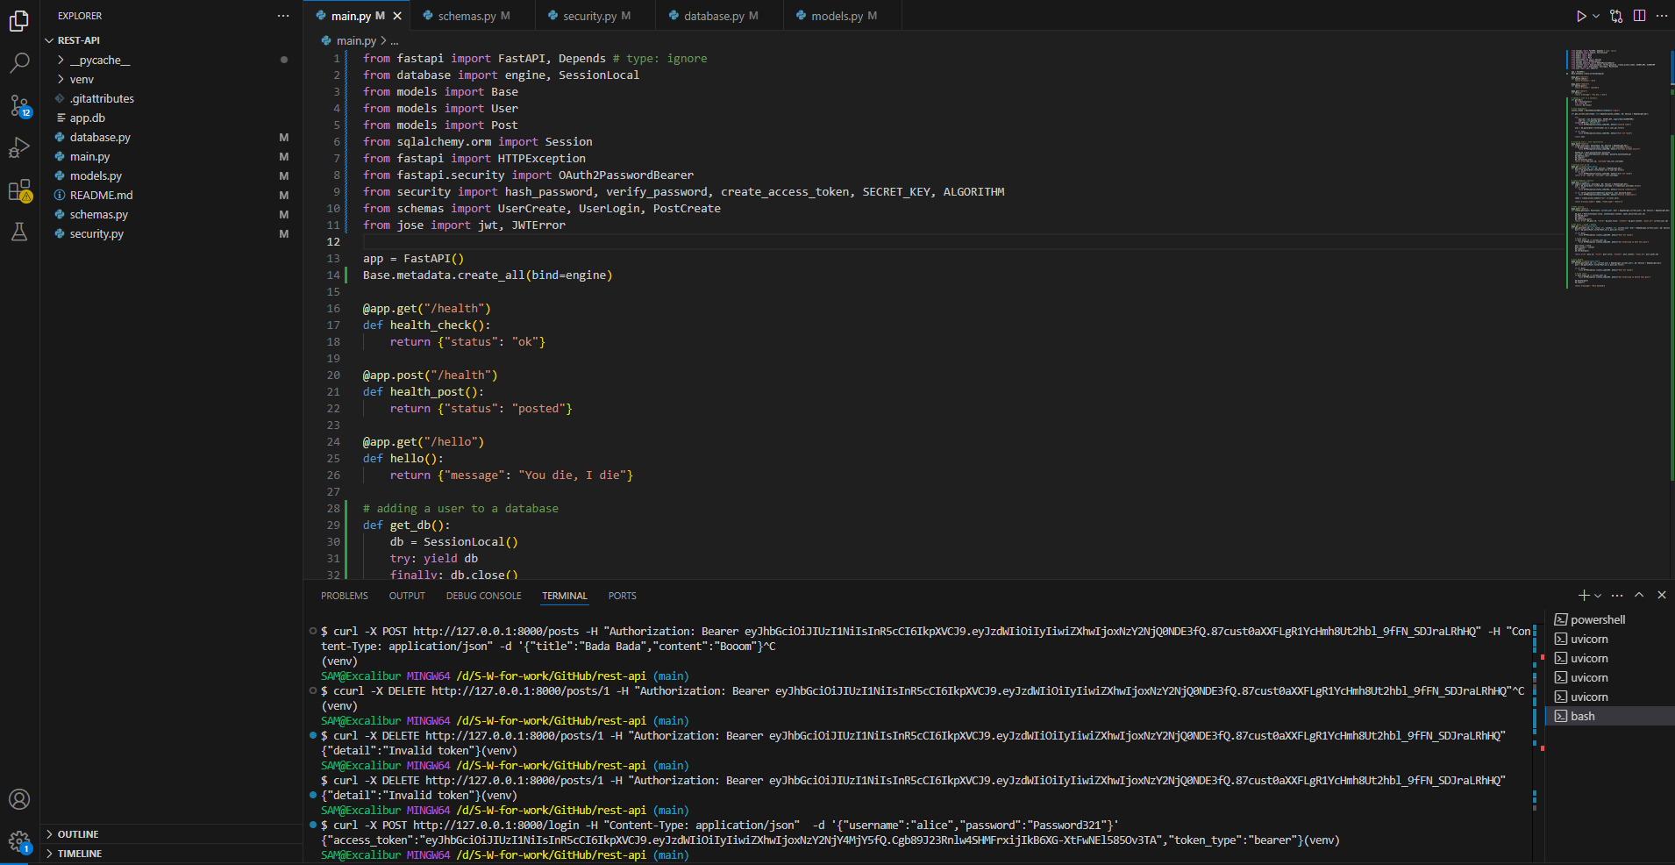Open the new terminal launch profile dropdown

click(1598, 596)
